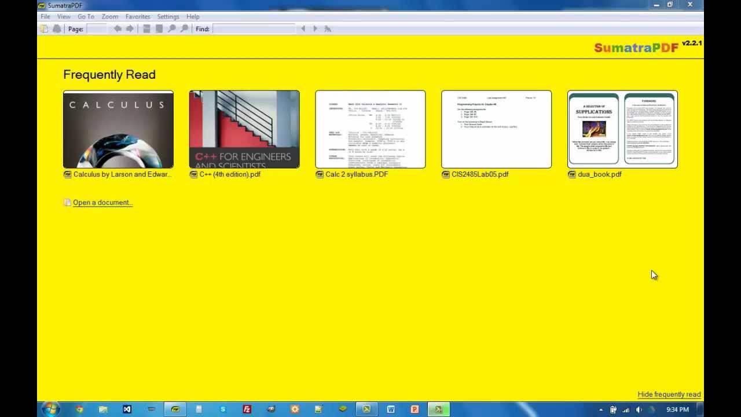Select Fit Width continuous layout icon

tap(146, 29)
